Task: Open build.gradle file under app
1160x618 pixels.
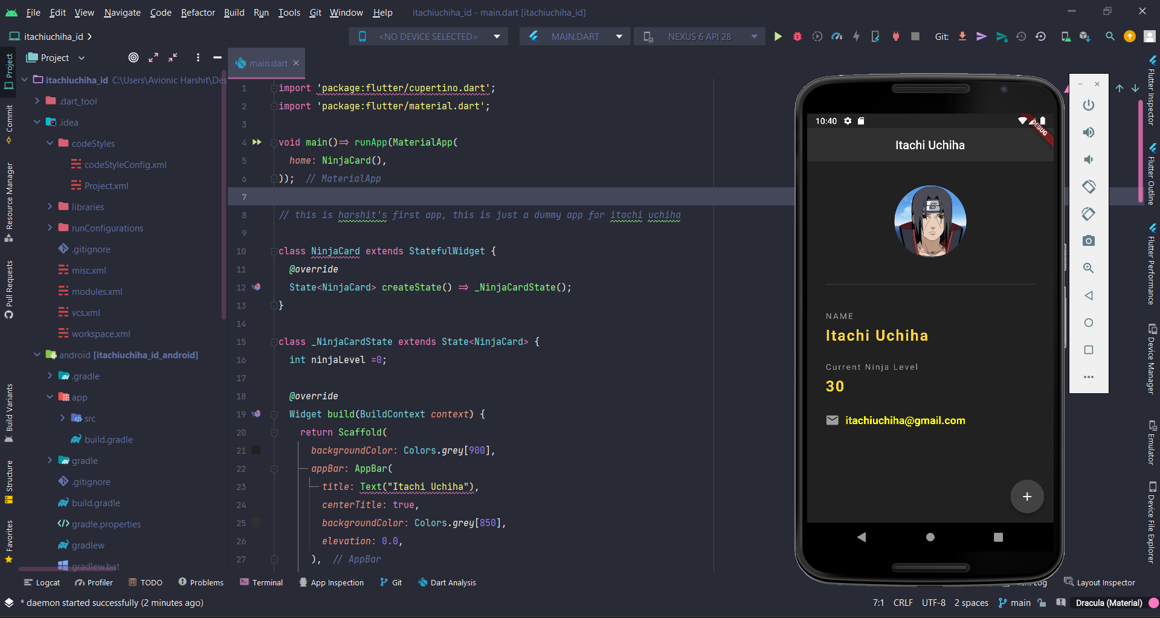Action: pos(101,439)
